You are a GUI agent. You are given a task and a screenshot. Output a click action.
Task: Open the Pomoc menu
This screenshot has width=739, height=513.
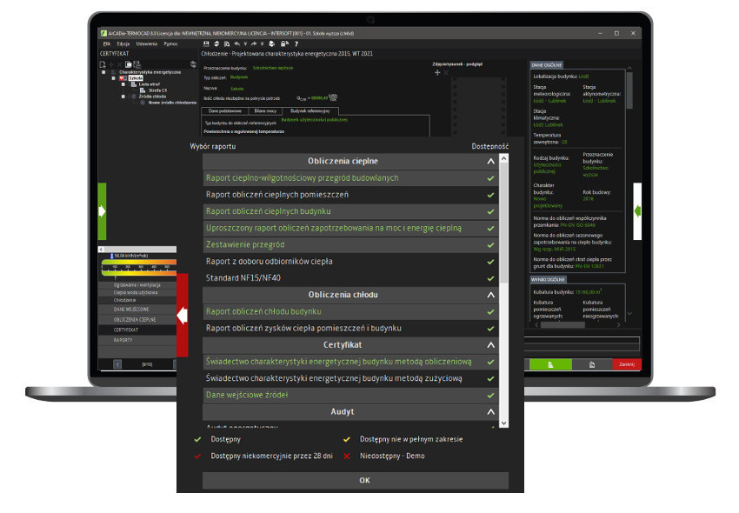point(170,43)
